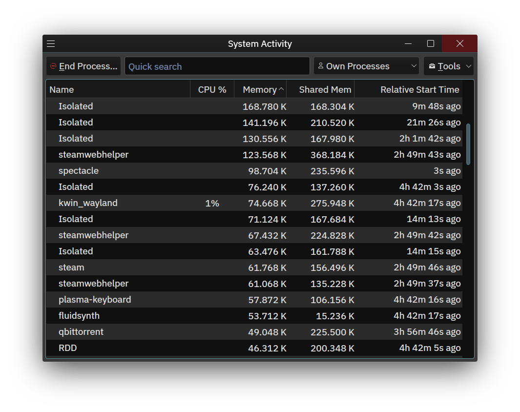520x412 pixels.
Task: Open the Tools dropdown menu
Action: click(x=449, y=66)
